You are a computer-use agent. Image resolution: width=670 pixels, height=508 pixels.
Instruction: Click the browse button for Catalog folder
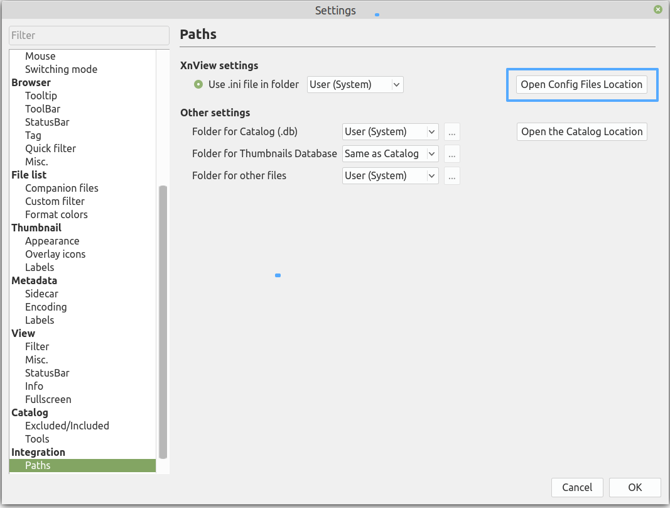[x=452, y=131]
